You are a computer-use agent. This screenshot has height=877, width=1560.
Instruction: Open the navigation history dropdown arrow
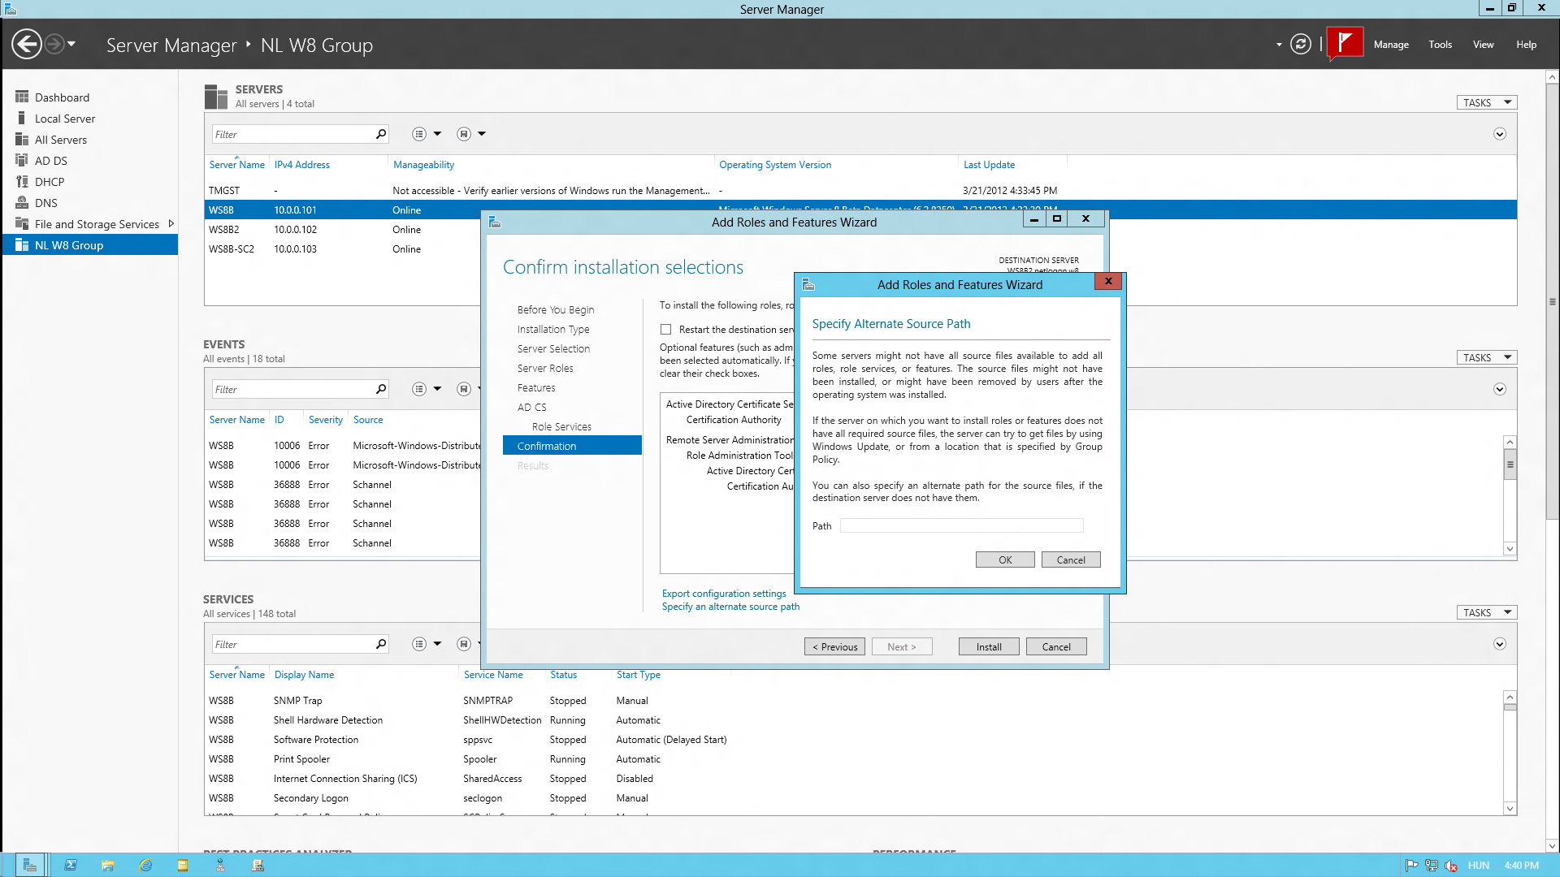[x=71, y=44]
